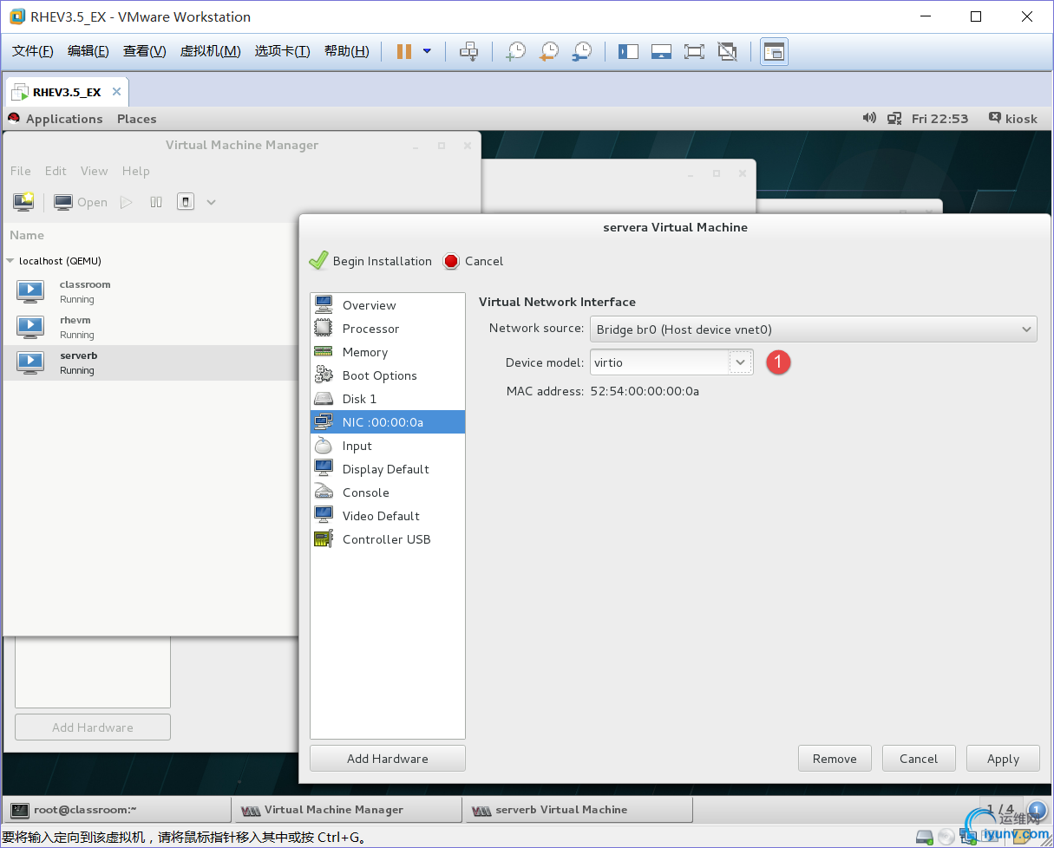The image size is (1054, 848).
Task: Open kiosk user menu
Action: [x=1013, y=119]
